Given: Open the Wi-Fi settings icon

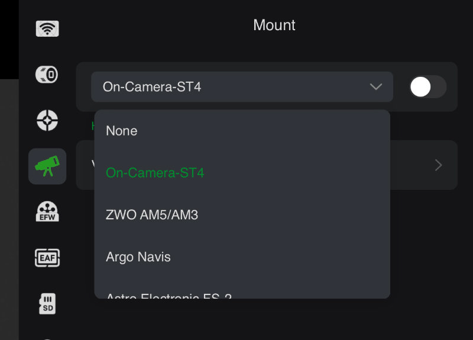Looking at the screenshot, I should click(47, 28).
